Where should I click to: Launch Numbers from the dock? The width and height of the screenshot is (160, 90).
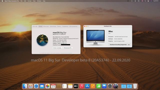point(98,86)
